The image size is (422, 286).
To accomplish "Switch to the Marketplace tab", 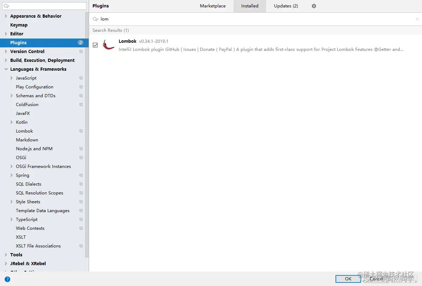I will point(213,6).
